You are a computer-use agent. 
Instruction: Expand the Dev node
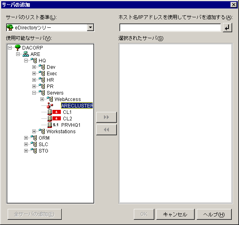34,67
